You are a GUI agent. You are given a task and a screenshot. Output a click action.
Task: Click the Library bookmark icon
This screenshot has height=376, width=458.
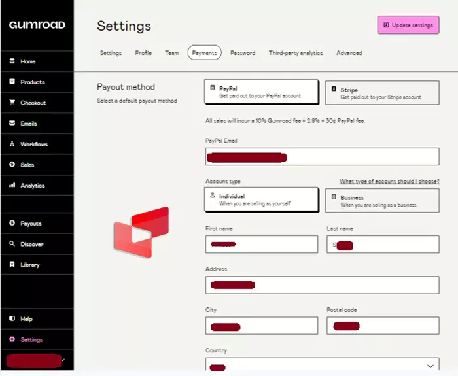click(x=12, y=264)
